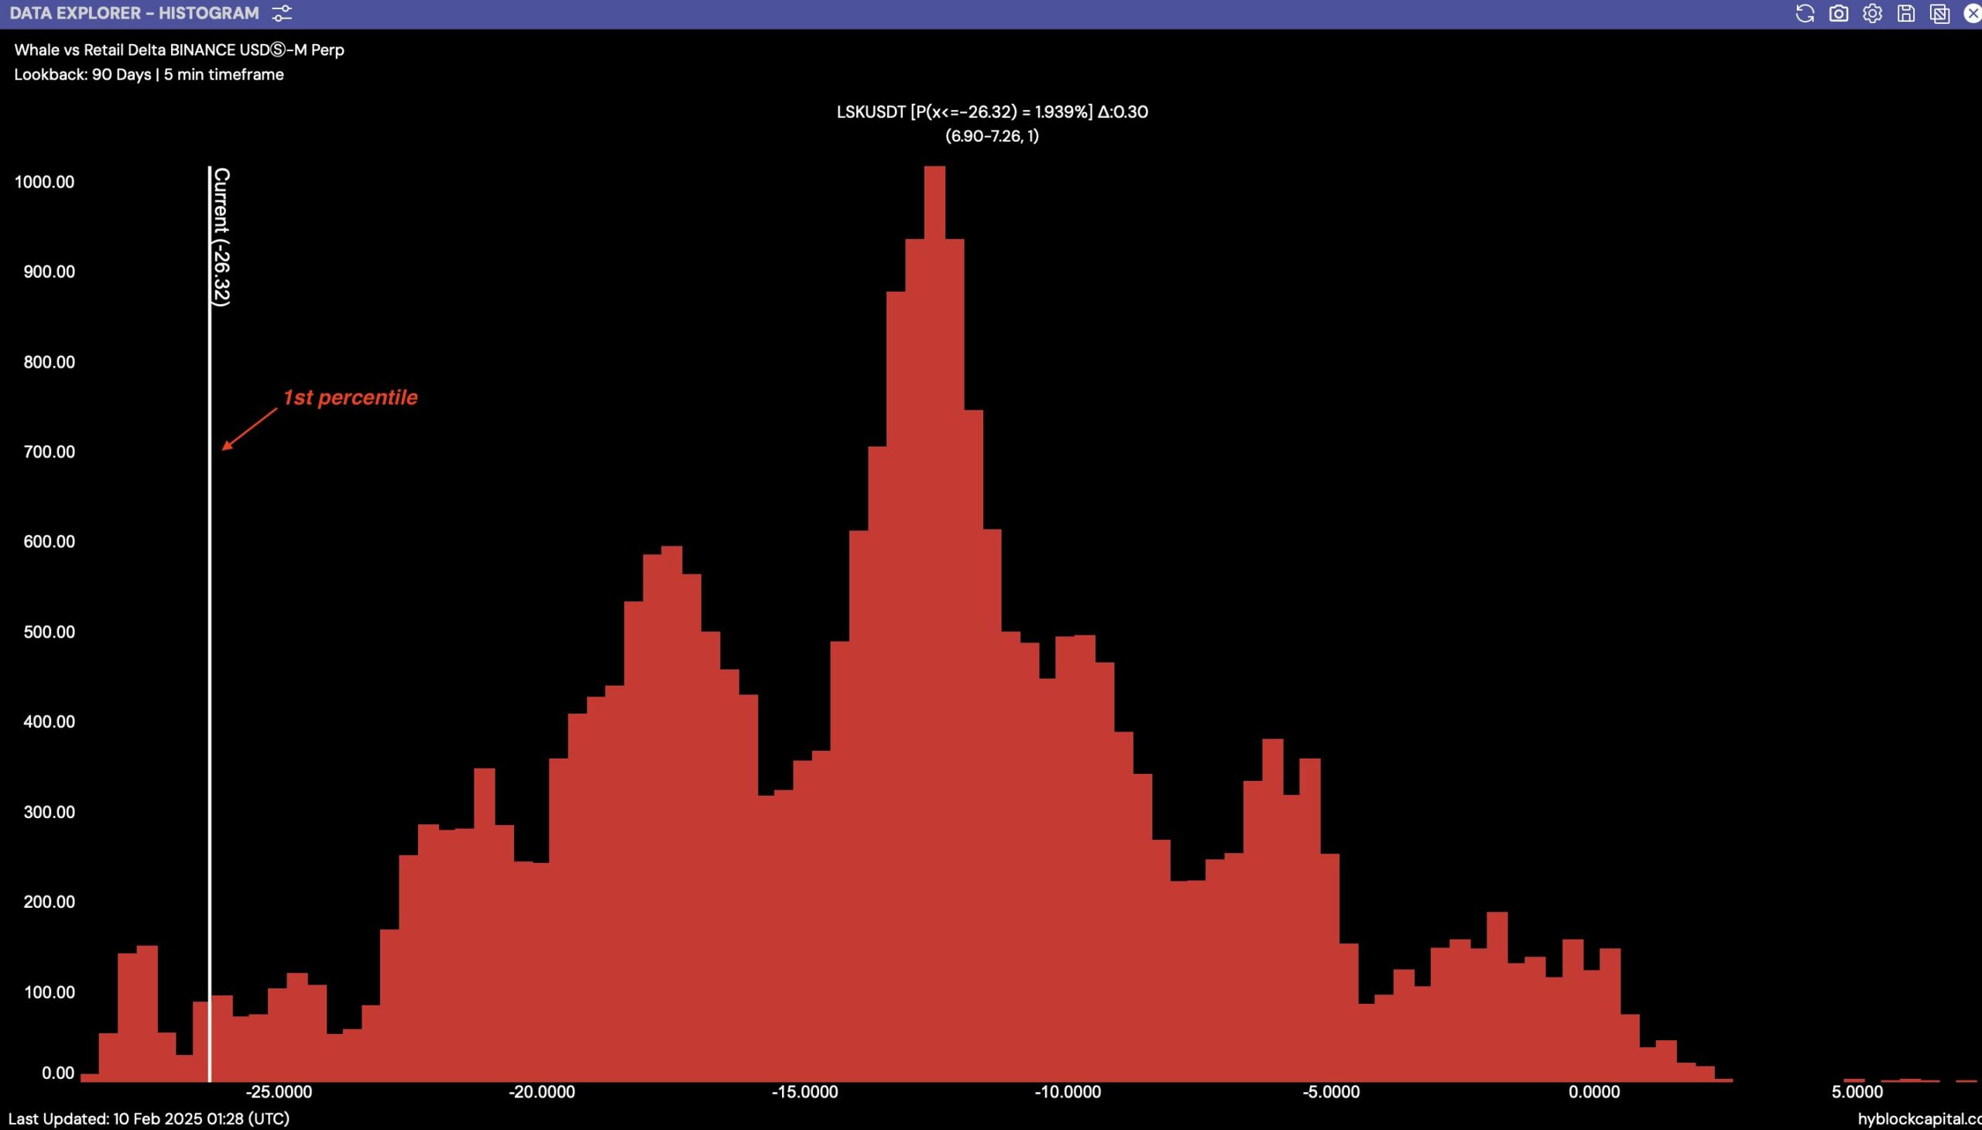Click the 1000.00 y-axis label
This screenshot has height=1130, width=1982.
pos(45,182)
